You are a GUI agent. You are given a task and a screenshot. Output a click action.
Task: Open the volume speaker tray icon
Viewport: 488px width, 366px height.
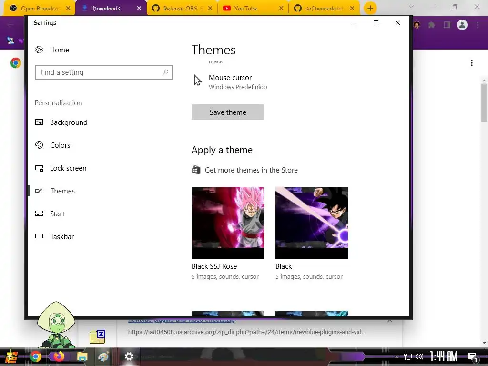click(419, 356)
